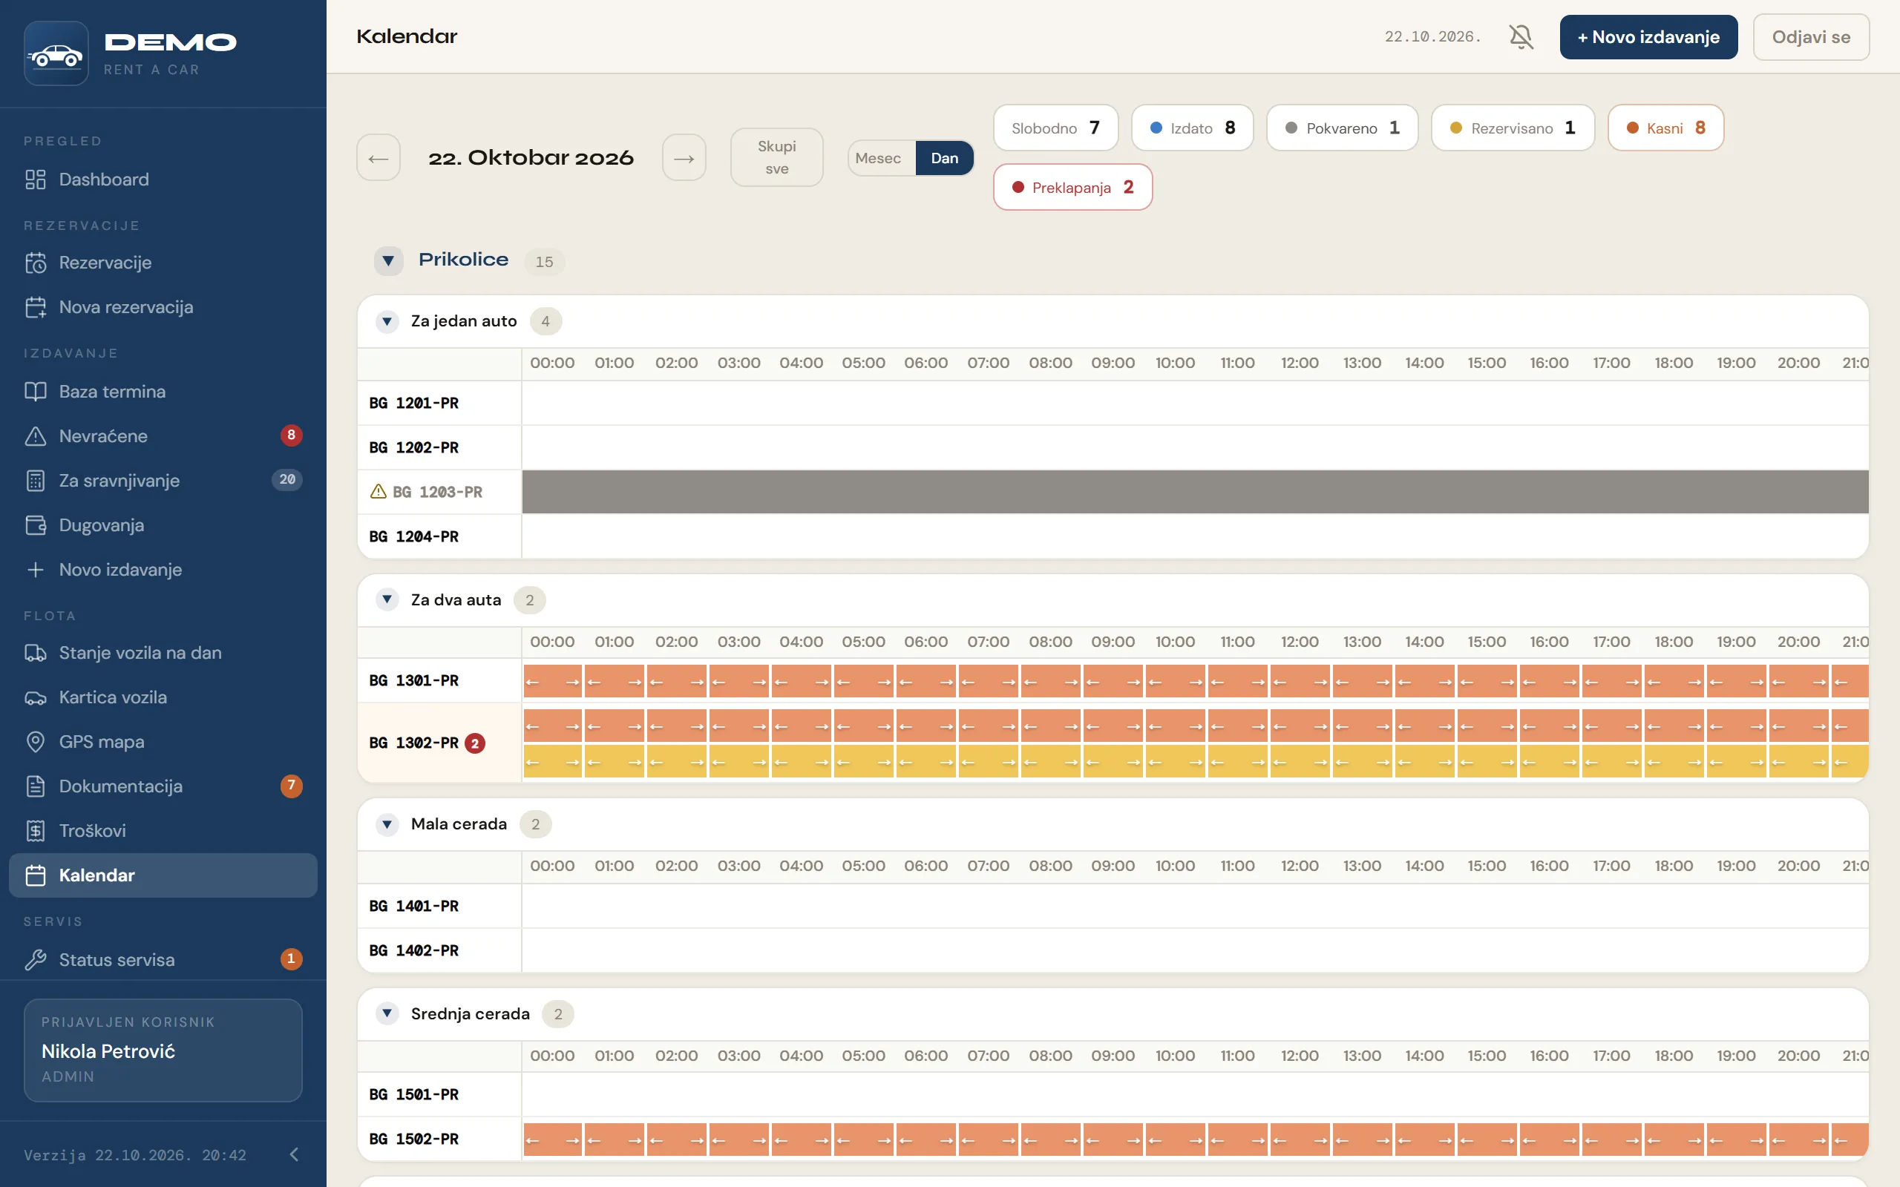The height and width of the screenshot is (1187, 1900).
Task: Click the overlap badge on BG 1302-PR
Action: coord(475,743)
